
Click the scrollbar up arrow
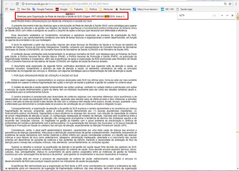tap(238, 14)
